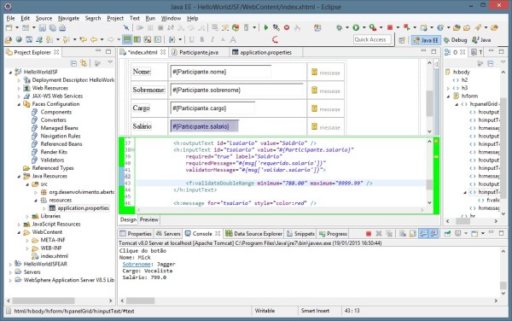Screen dimensions: 512x321
Task: Open the Source menu
Action: click(x=44, y=18)
